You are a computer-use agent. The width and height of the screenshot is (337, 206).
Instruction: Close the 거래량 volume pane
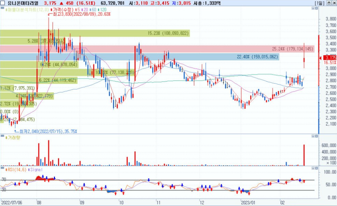pos(316,136)
